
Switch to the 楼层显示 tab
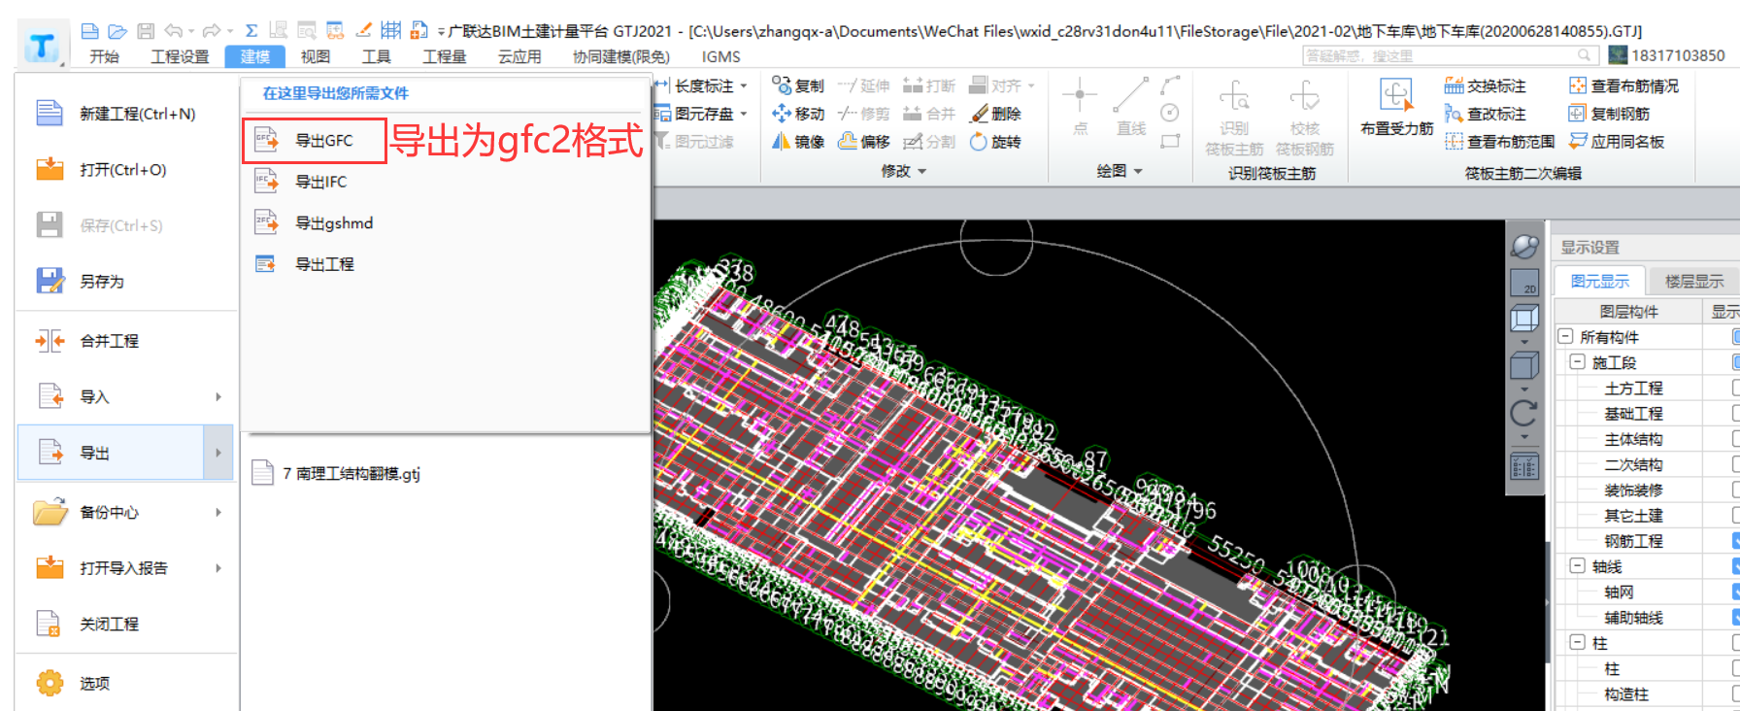point(1694,281)
